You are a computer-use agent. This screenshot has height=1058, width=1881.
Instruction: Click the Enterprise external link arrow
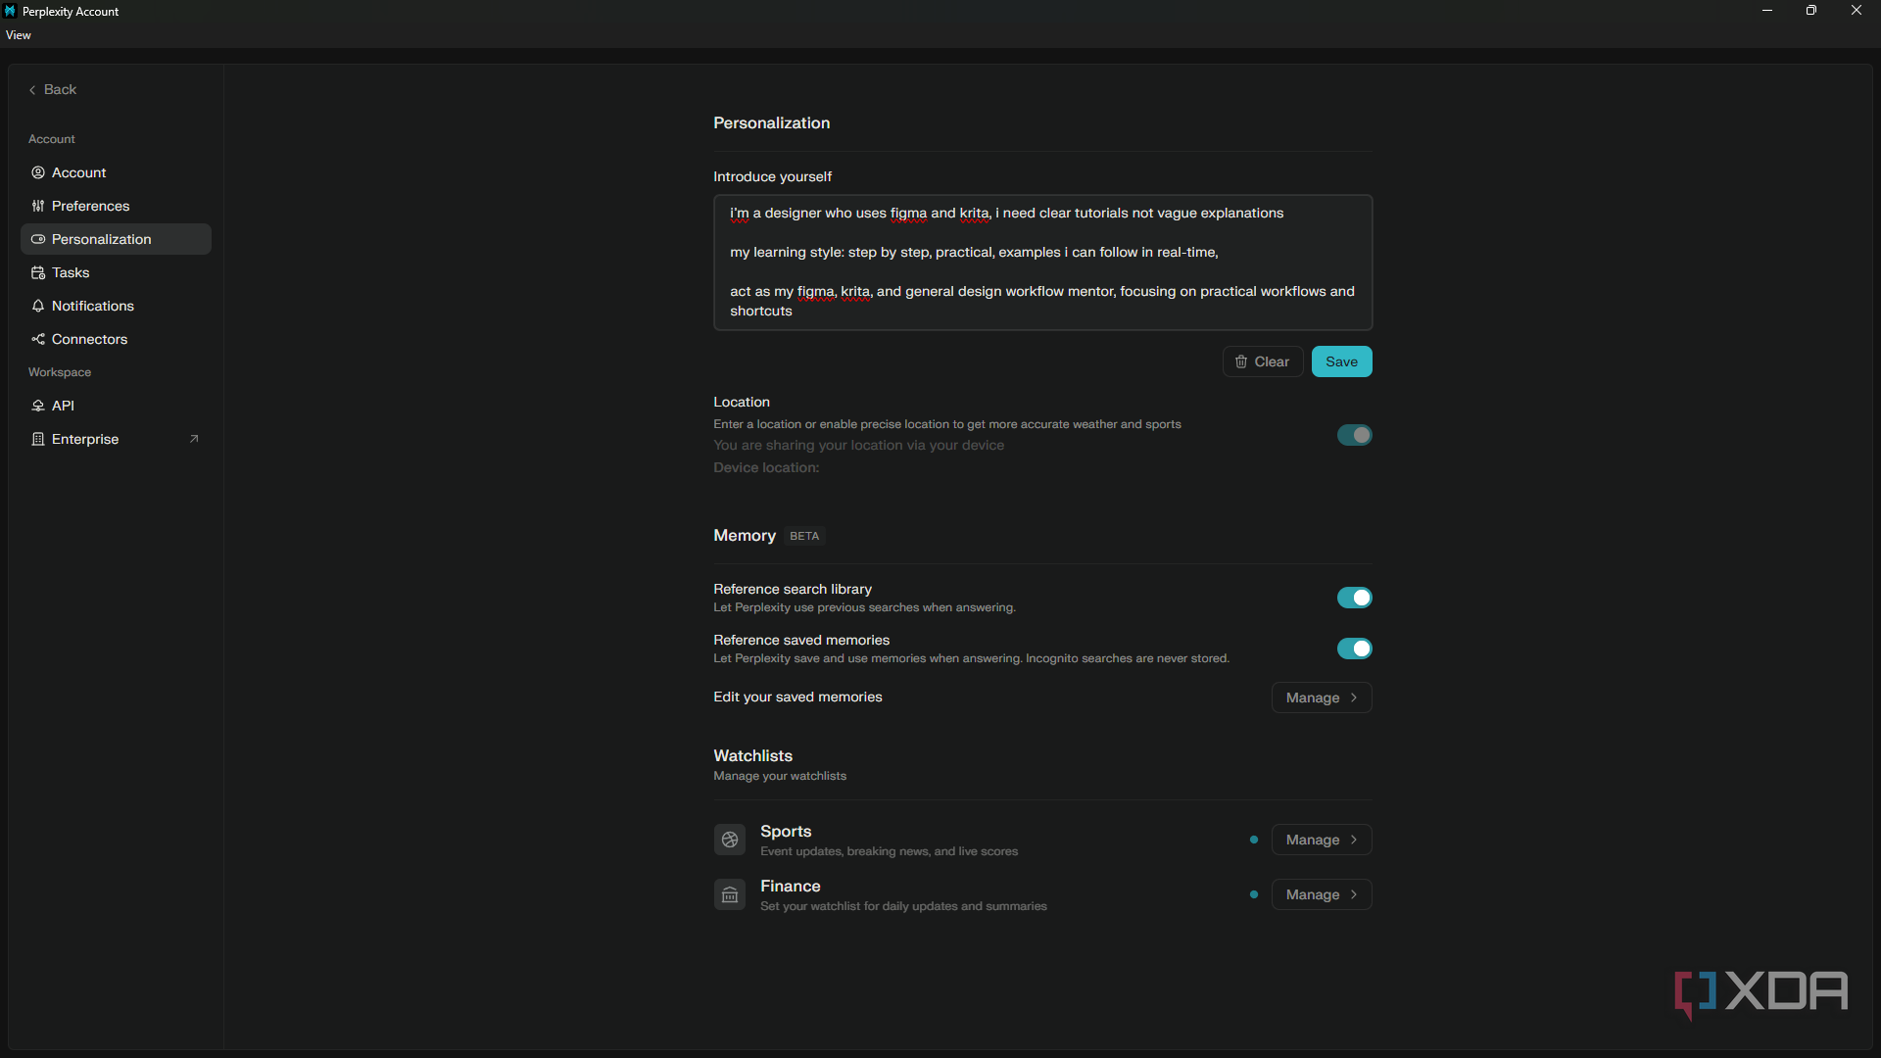point(194,439)
